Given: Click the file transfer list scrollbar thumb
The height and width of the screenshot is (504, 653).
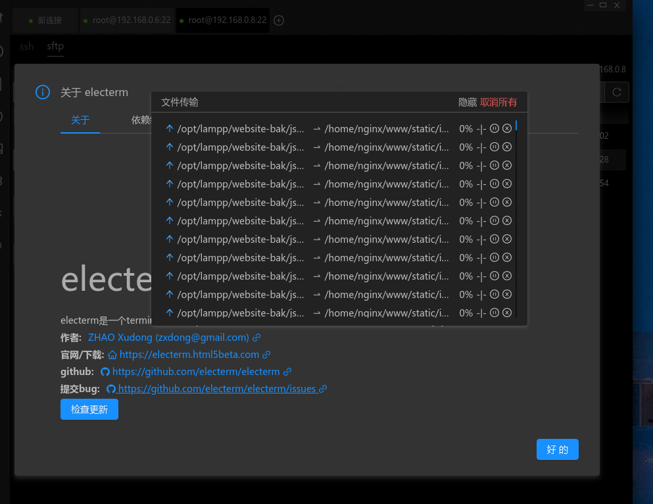Looking at the screenshot, I should (516, 126).
